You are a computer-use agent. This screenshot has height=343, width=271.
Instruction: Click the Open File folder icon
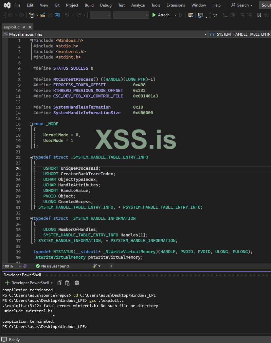43,15
